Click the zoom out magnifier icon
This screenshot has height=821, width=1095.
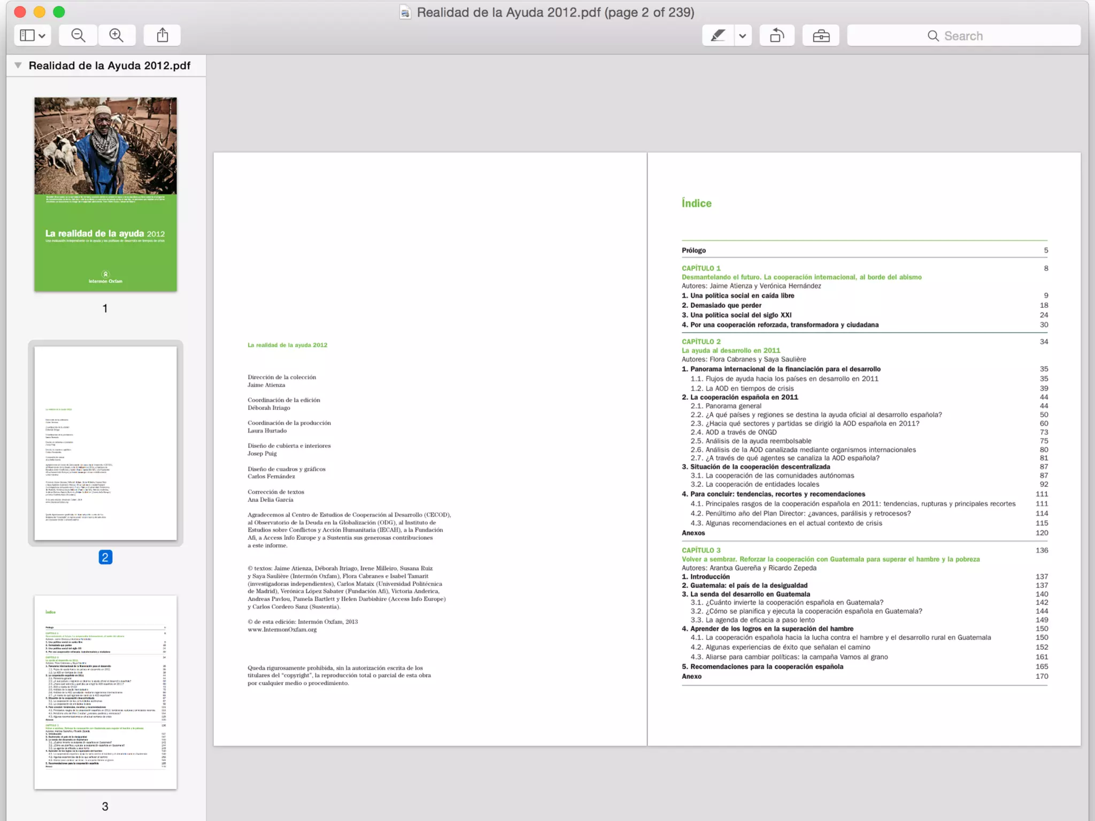(x=78, y=35)
